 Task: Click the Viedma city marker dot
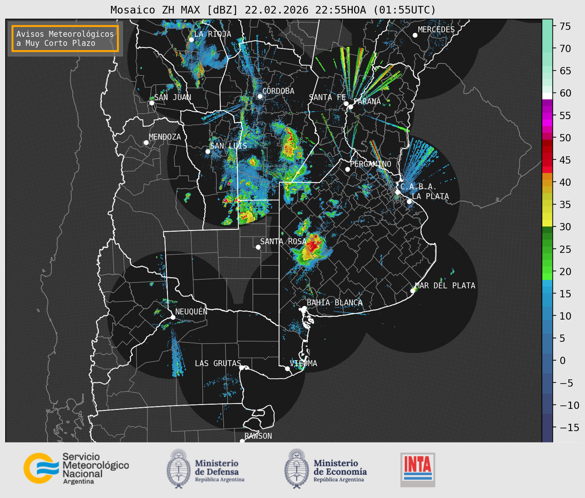287,368
